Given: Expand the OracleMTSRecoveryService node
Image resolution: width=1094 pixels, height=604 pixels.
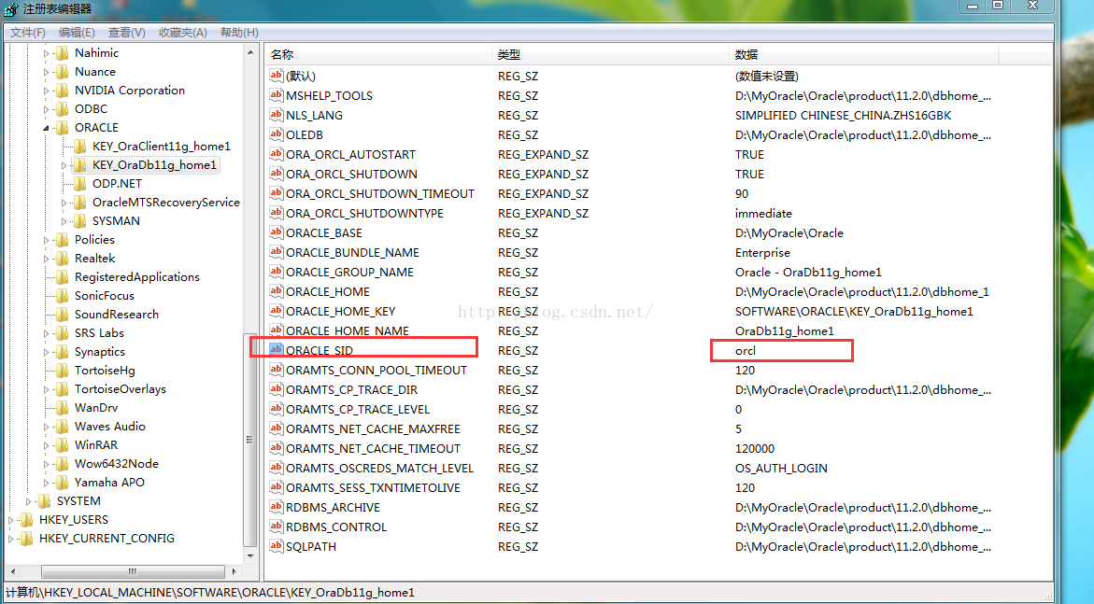Looking at the screenshot, I should (x=64, y=203).
